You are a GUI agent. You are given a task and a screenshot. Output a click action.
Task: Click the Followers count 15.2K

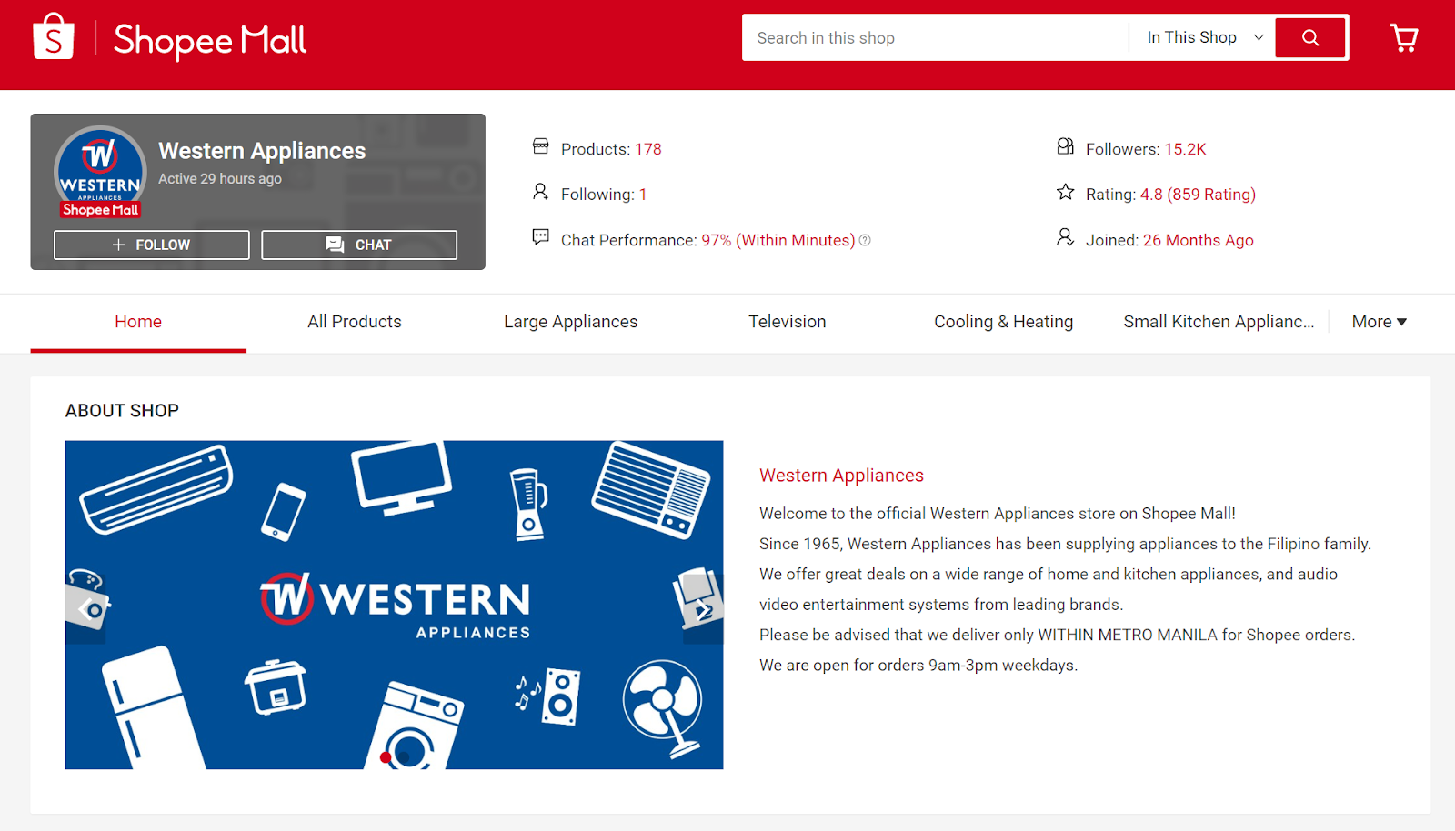click(1186, 149)
